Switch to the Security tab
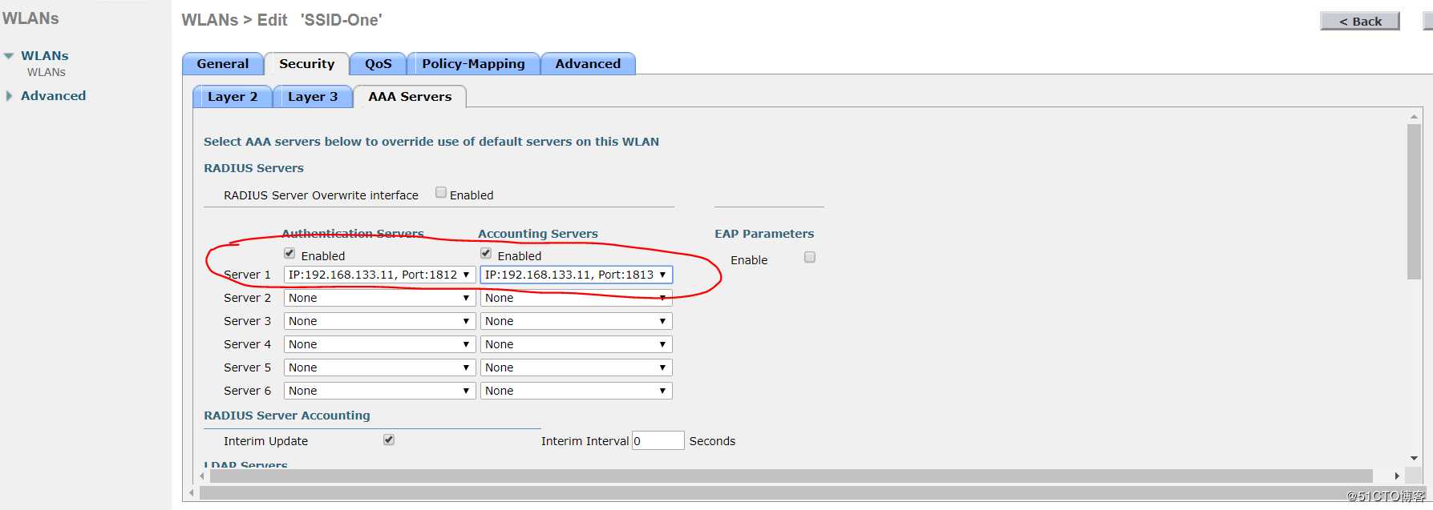The image size is (1433, 510). (x=306, y=64)
